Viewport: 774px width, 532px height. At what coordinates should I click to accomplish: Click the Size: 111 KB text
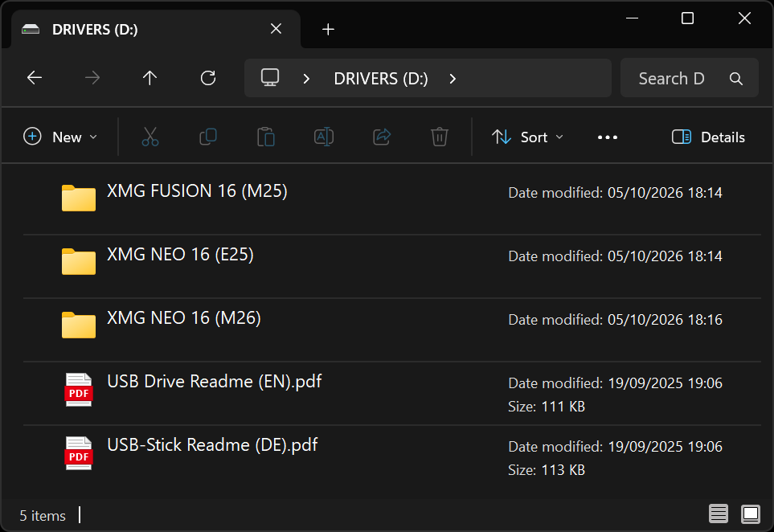tap(547, 407)
